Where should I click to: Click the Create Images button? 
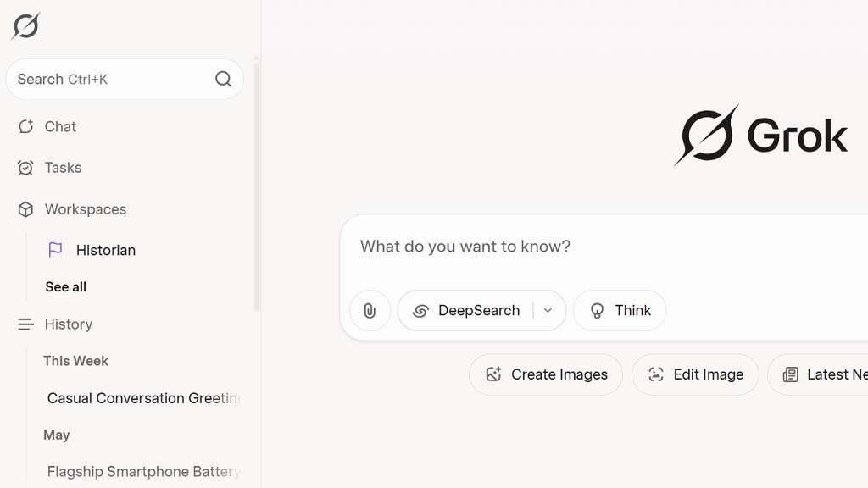point(546,374)
